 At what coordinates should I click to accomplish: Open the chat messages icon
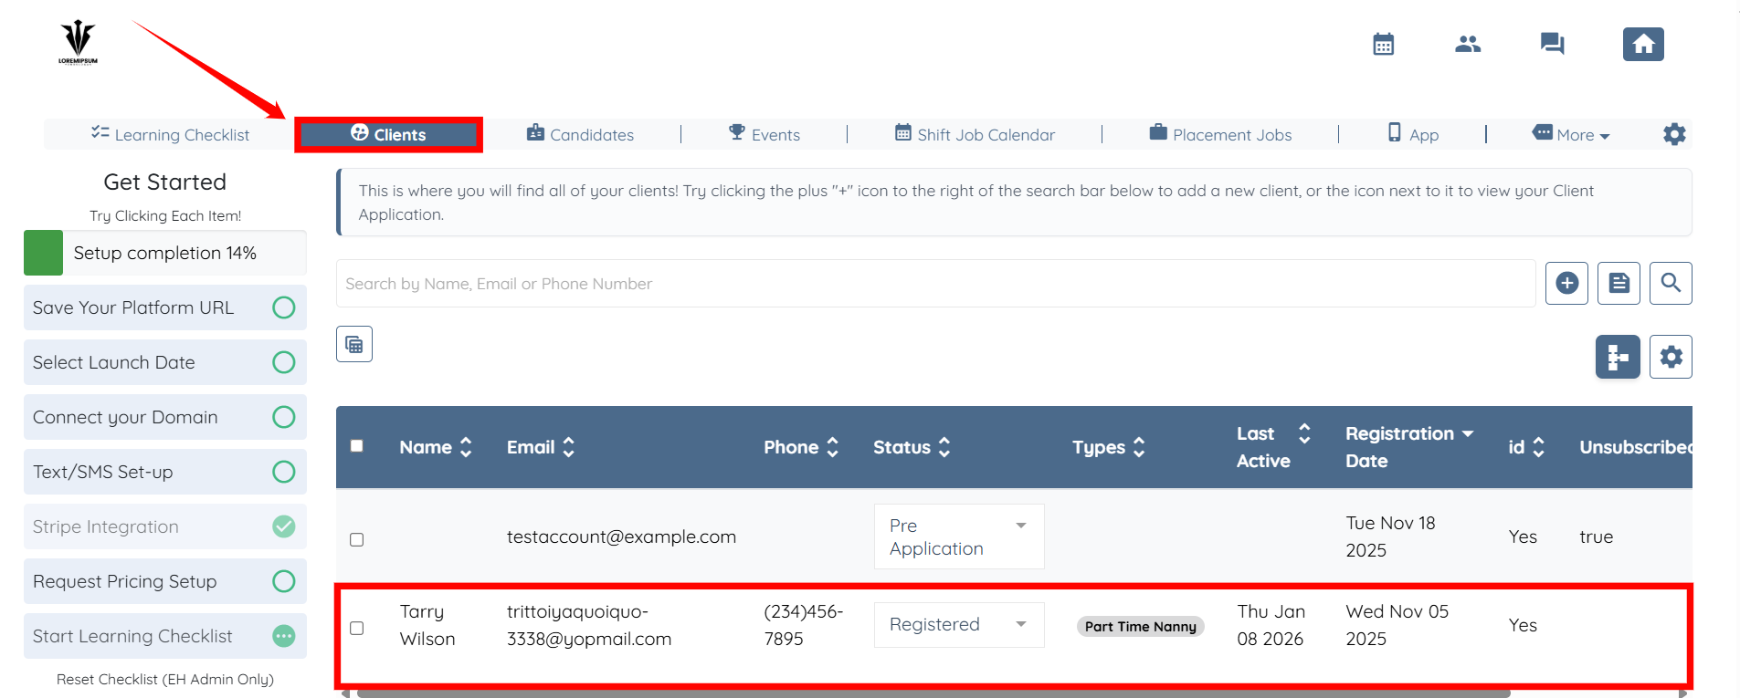(x=1552, y=44)
